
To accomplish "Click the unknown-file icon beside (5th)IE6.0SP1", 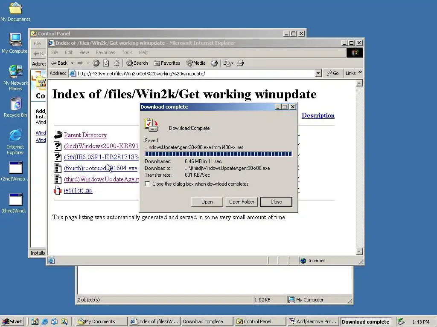I will click(58, 157).
